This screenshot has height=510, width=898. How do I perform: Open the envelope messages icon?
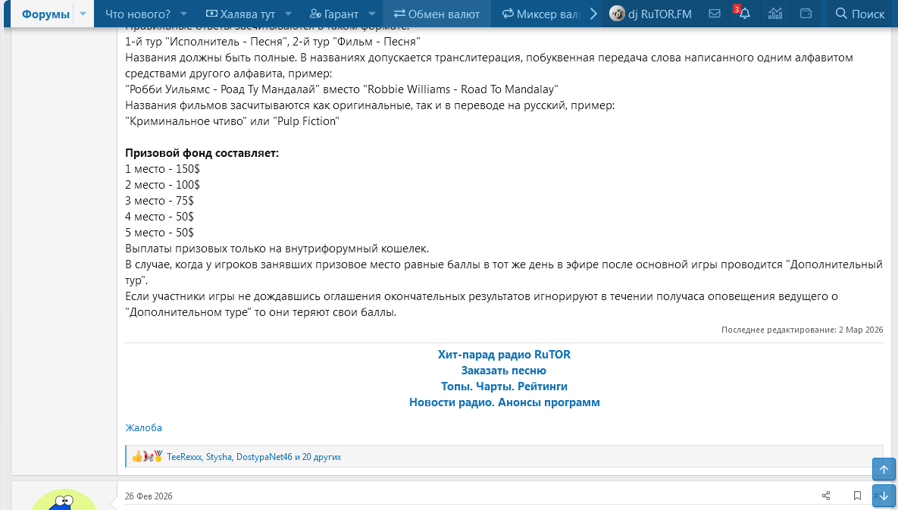pyautogui.click(x=714, y=14)
